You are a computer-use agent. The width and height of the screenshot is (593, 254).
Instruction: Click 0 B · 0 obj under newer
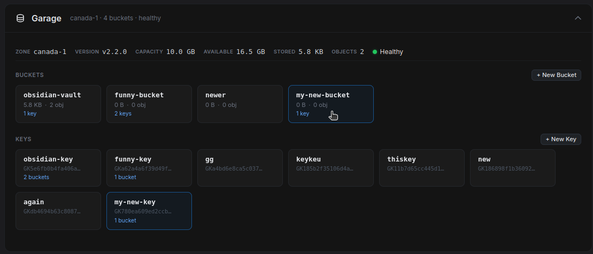[221, 105]
